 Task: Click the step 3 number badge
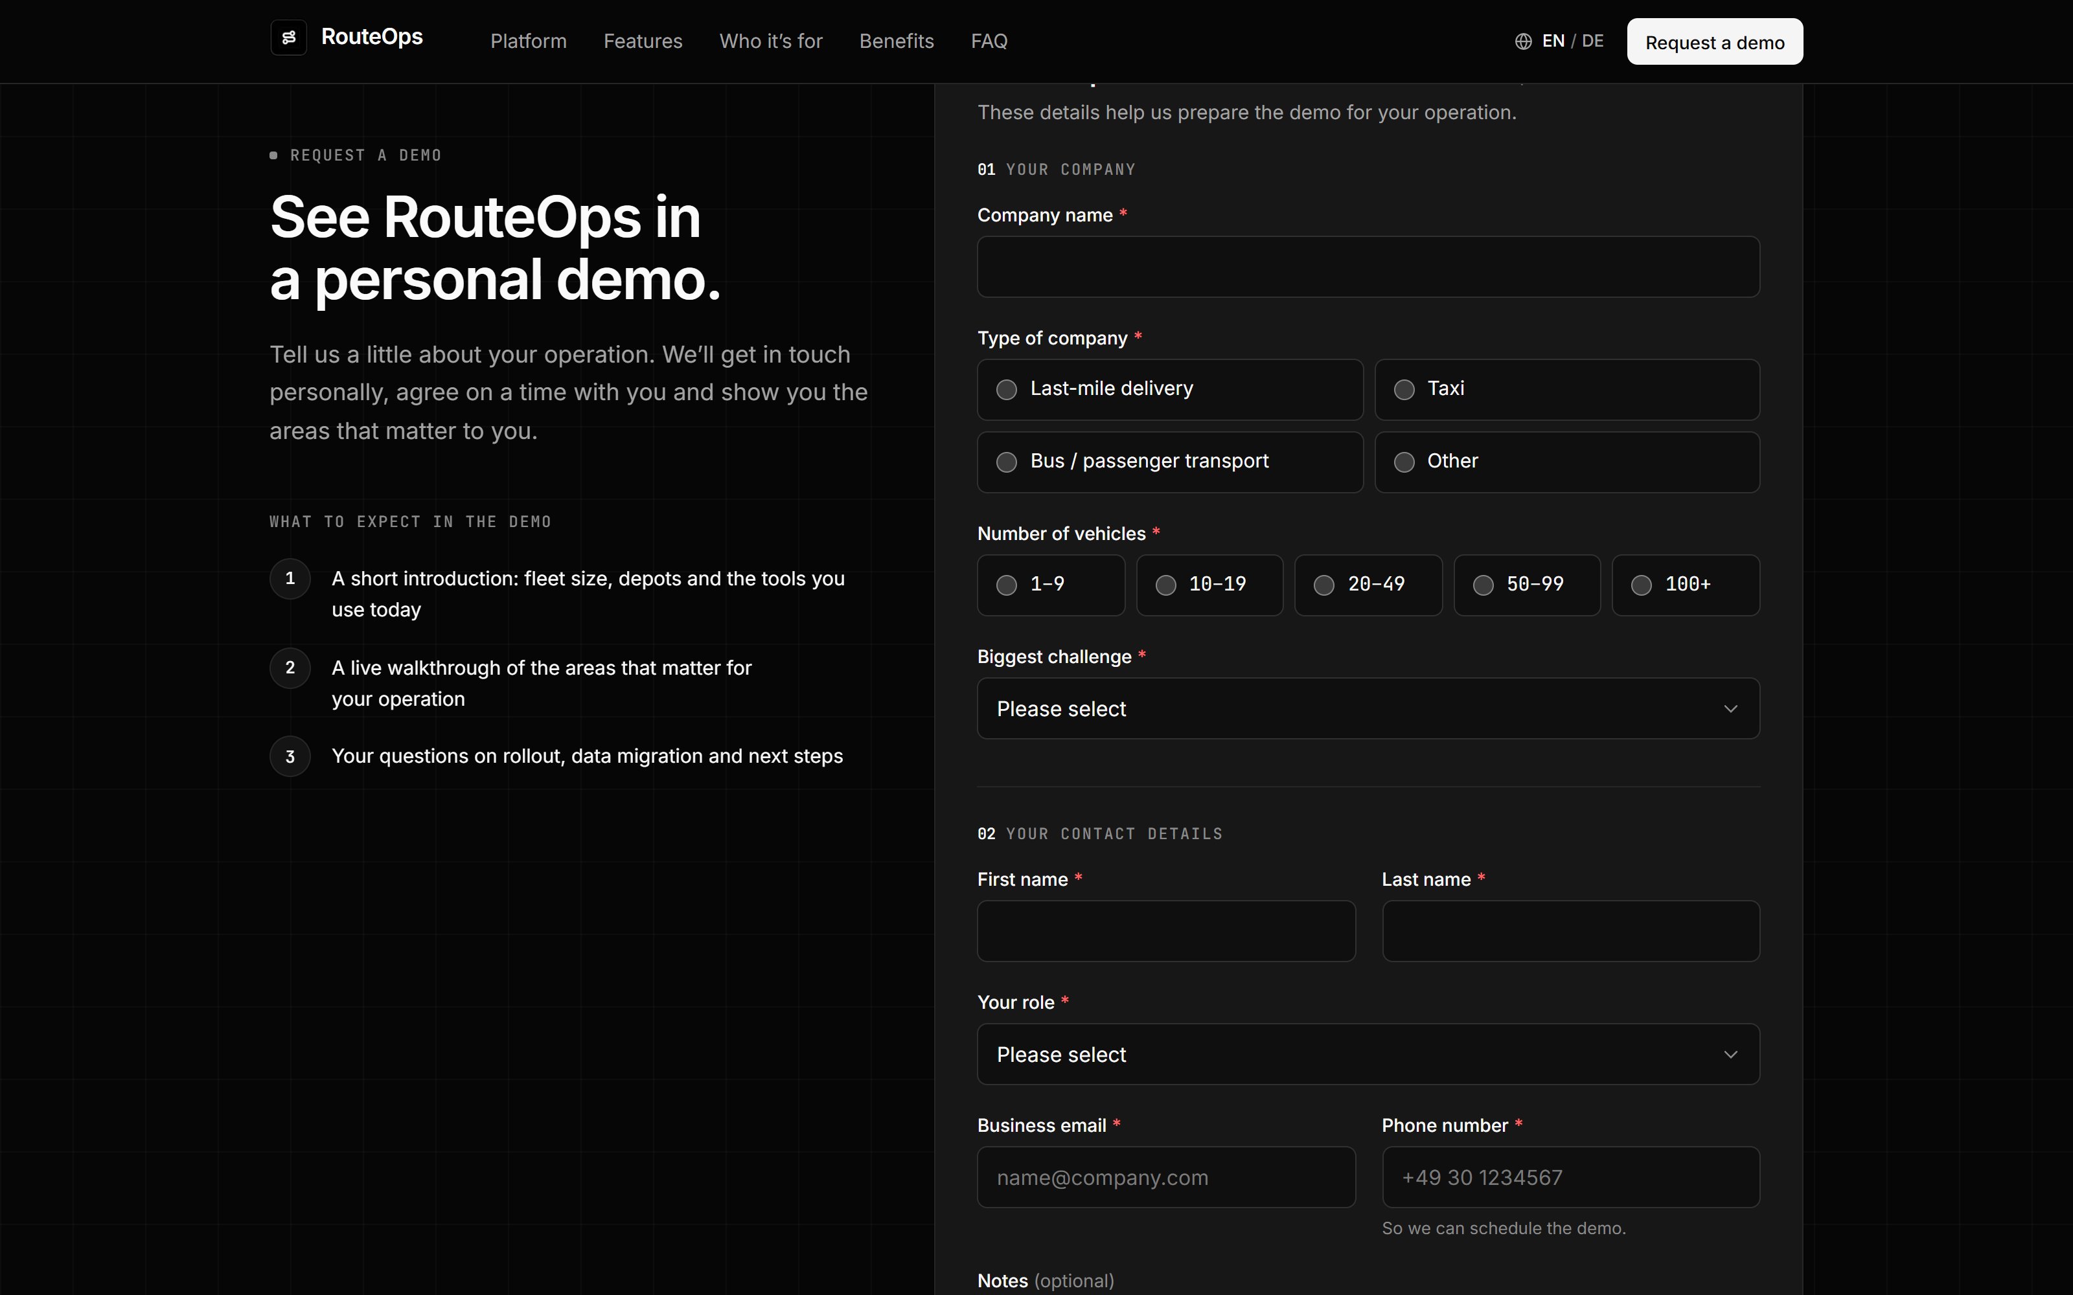(290, 757)
